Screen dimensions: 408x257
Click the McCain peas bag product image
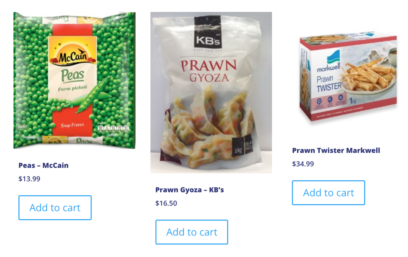point(74,80)
